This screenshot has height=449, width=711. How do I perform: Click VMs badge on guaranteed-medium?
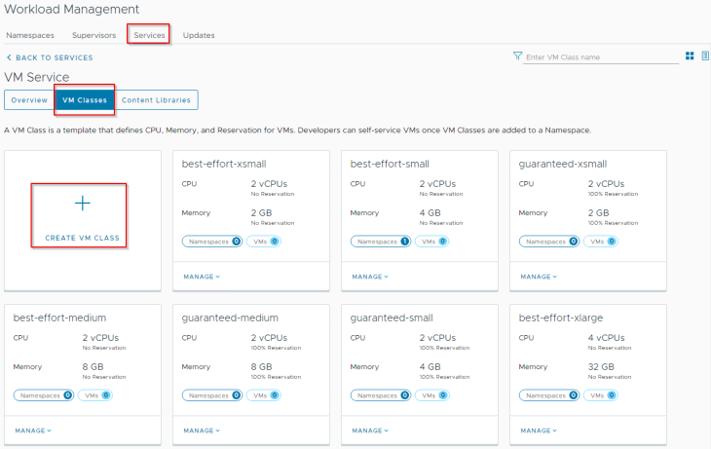click(264, 395)
